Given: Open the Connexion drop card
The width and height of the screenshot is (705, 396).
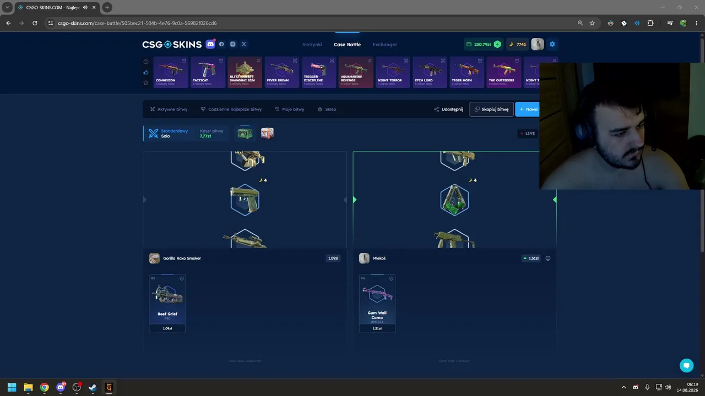Looking at the screenshot, I should 171,72.
